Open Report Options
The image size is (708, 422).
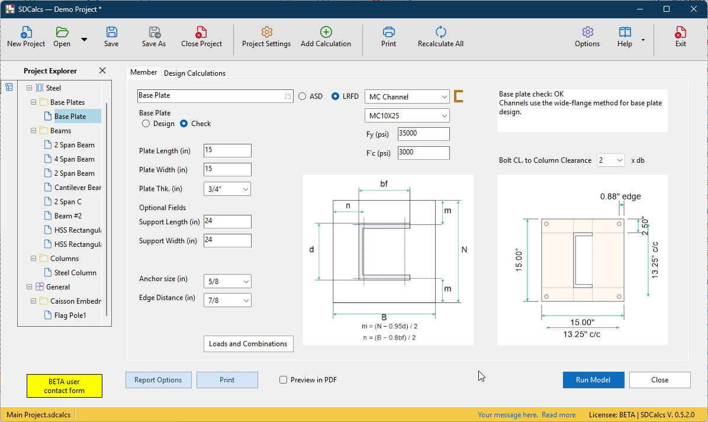[158, 380]
